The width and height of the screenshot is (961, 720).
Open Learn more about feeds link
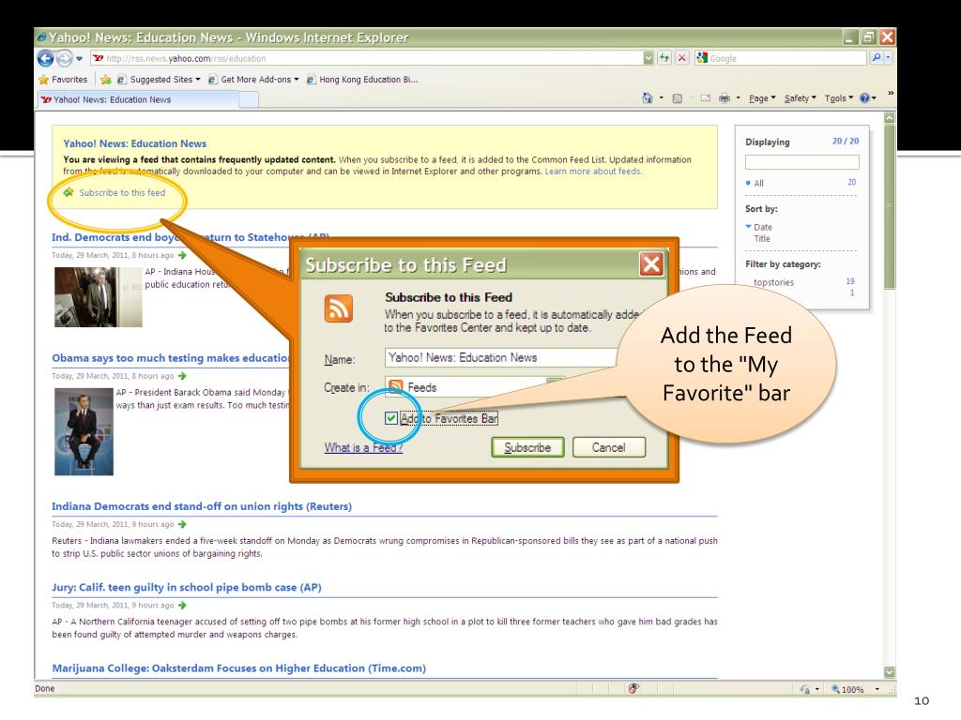click(x=593, y=172)
